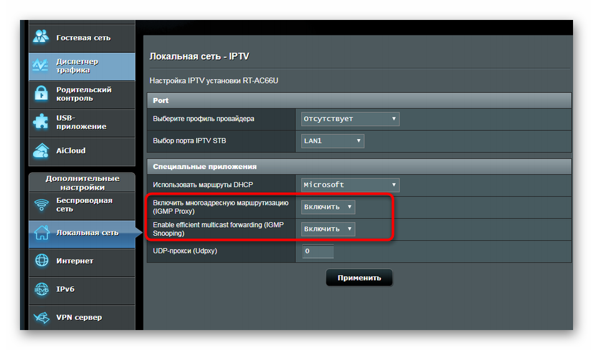Toggle the IGMP Snooping enable selector

328,229
